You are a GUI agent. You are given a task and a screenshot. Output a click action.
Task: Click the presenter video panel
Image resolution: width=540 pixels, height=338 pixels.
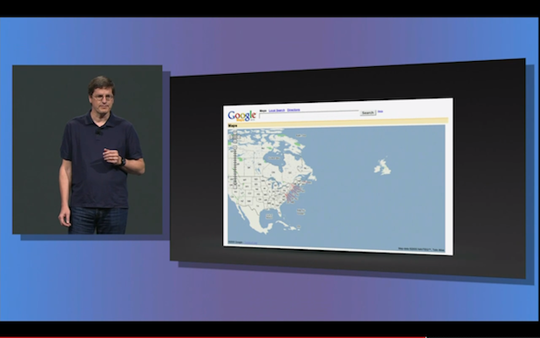tap(87, 150)
